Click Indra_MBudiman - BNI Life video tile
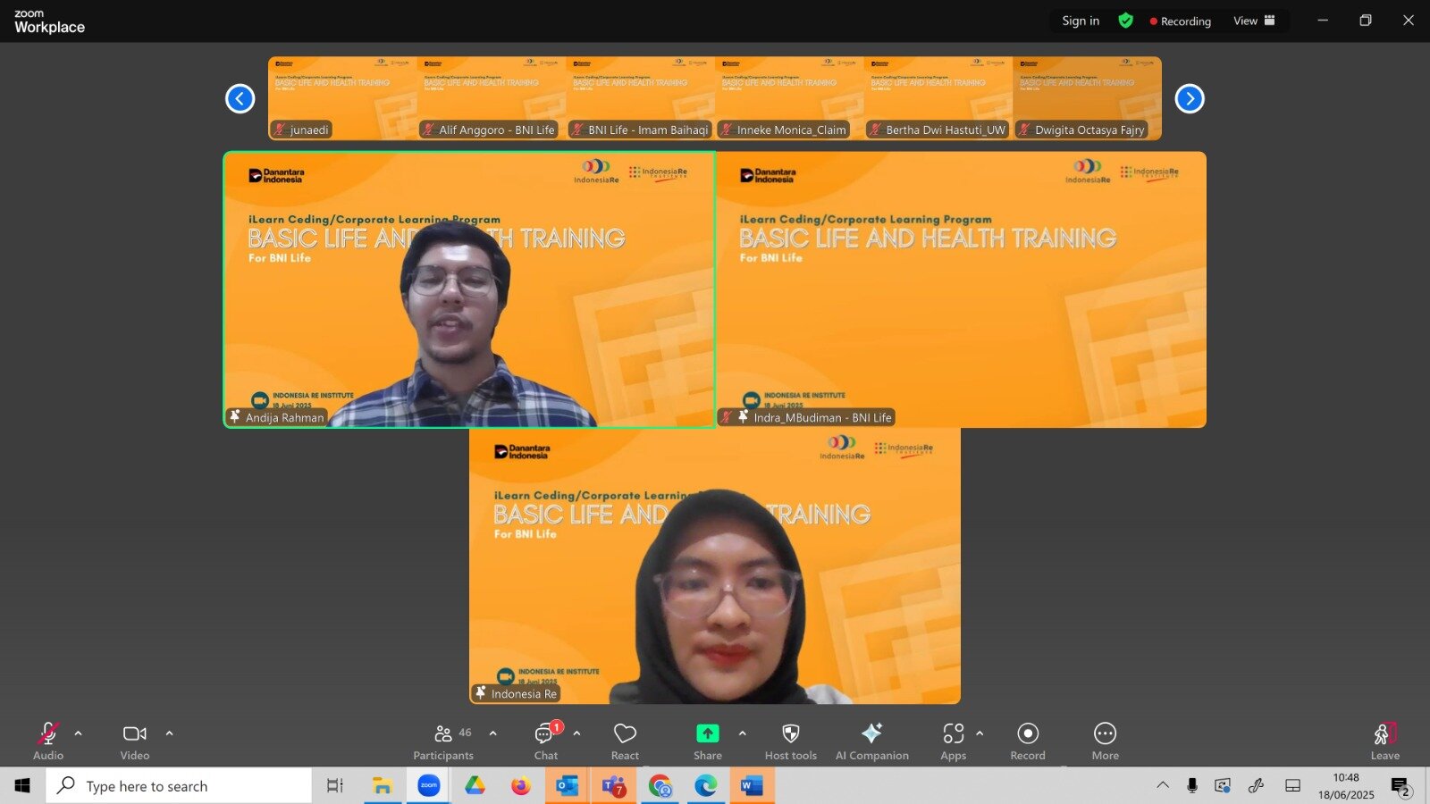Image resolution: width=1430 pixels, height=804 pixels. click(962, 289)
